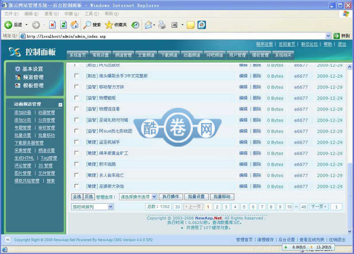The width and height of the screenshot is (354, 254).
Task: Click the green Go arrow button
Action: click(x=336, y=36)
